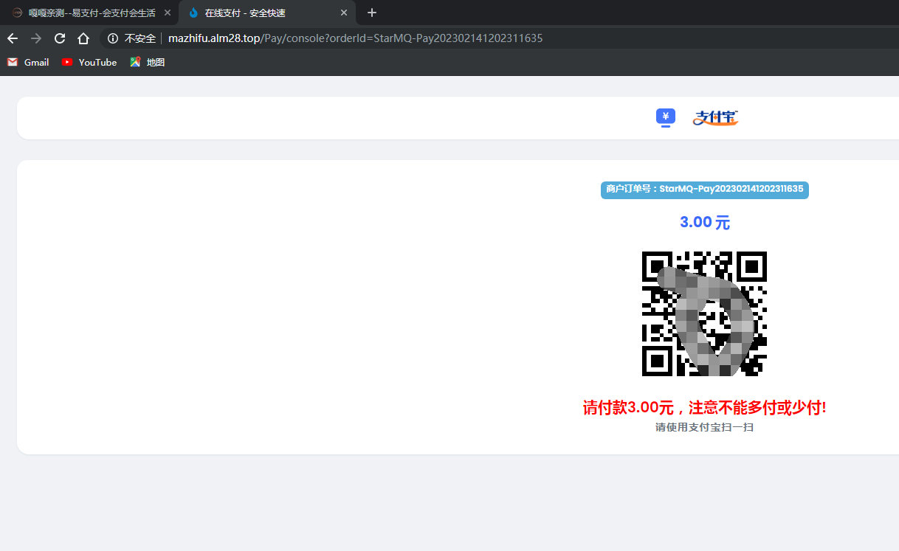Open the 不安全 site info icon

tap(112, 38)
